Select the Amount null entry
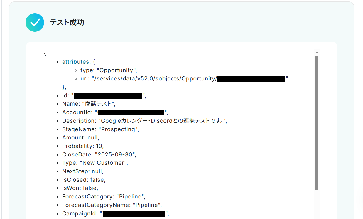 (x=81, y=138)
